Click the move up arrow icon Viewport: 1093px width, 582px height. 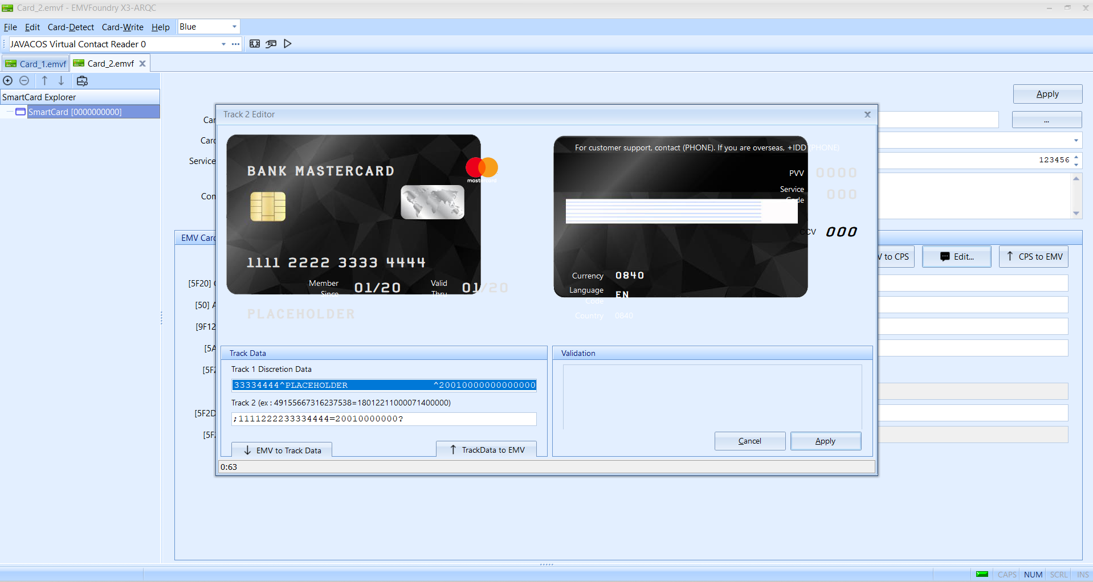[44, 81]
